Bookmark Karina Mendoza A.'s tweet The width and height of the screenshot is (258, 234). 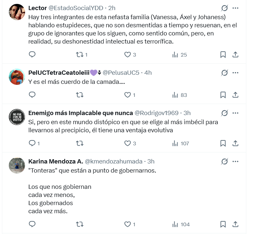pos(223,224)
